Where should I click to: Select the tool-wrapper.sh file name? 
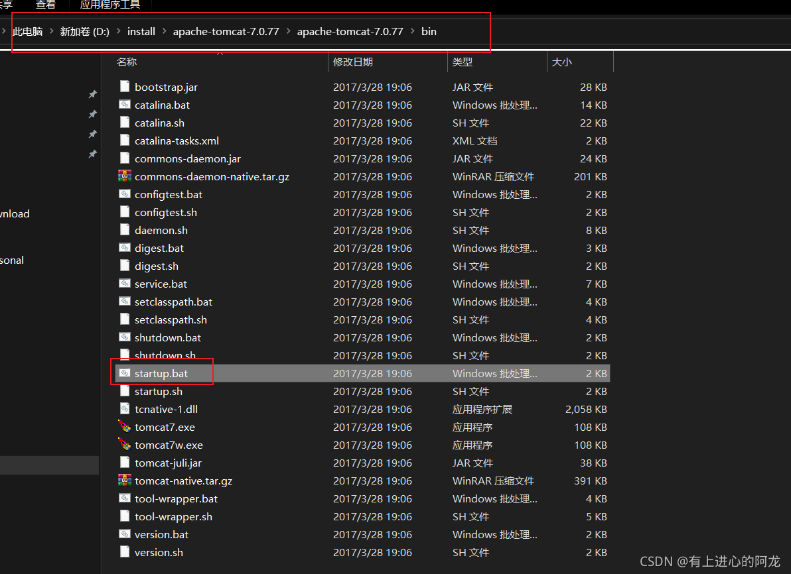[x=174, y=516]
